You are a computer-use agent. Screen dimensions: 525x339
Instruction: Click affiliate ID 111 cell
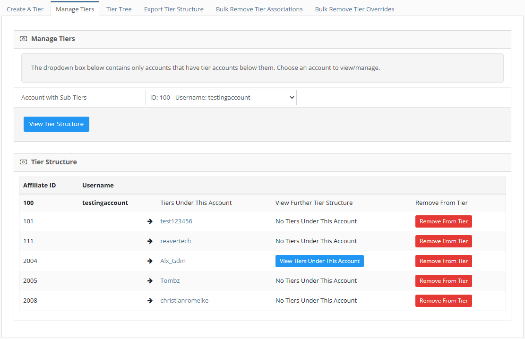click(28, 241)
